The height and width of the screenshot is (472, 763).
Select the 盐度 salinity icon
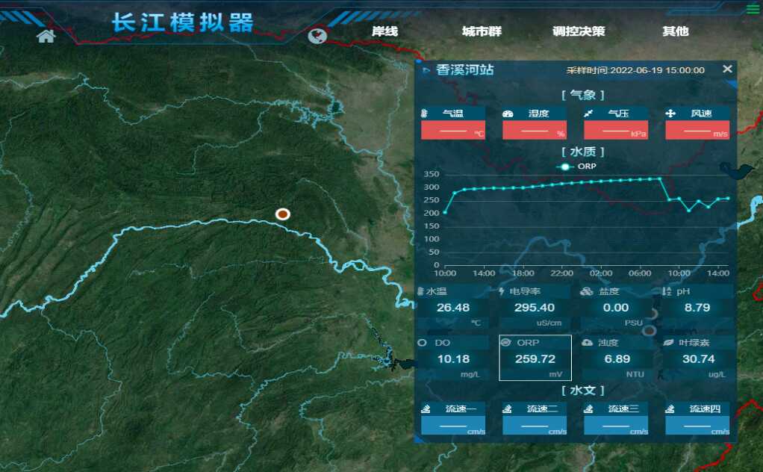tap(587, 291)
